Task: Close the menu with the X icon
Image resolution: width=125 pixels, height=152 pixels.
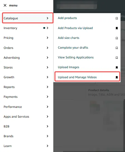Action: point(5,5)
